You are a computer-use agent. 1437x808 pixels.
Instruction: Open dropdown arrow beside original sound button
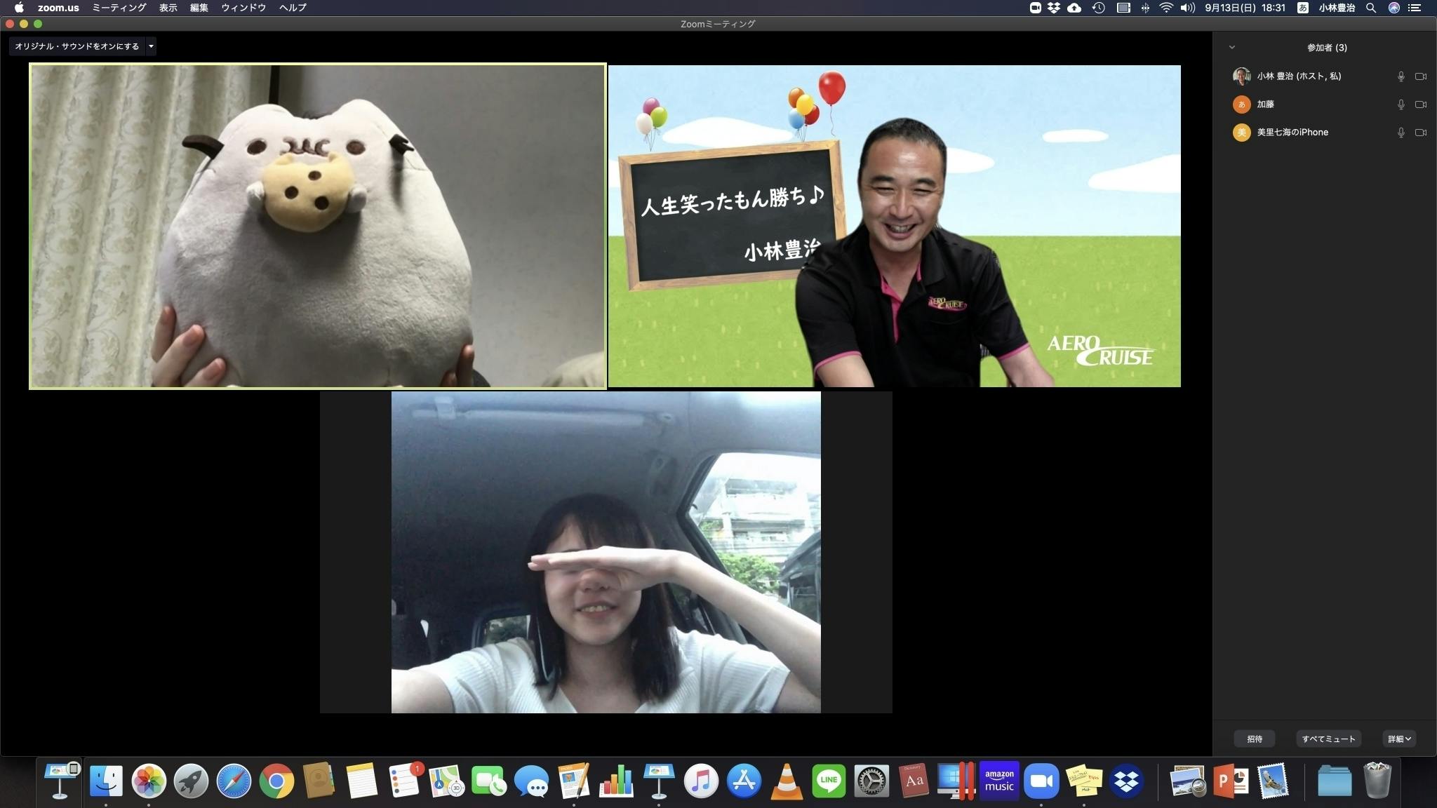click(151, 46)
